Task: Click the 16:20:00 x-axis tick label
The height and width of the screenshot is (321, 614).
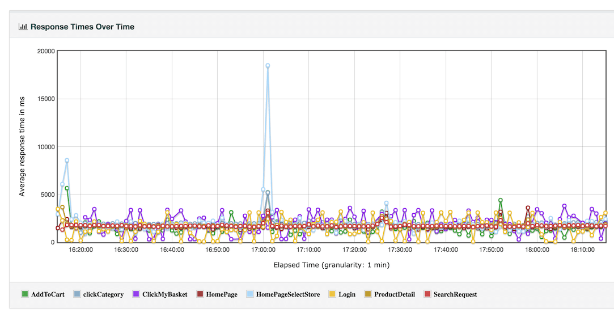Action: click(x=81, y=250)
